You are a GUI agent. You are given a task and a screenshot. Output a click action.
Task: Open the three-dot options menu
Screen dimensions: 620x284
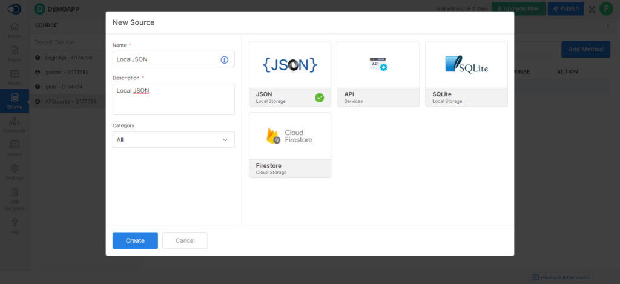coord(608,25)
